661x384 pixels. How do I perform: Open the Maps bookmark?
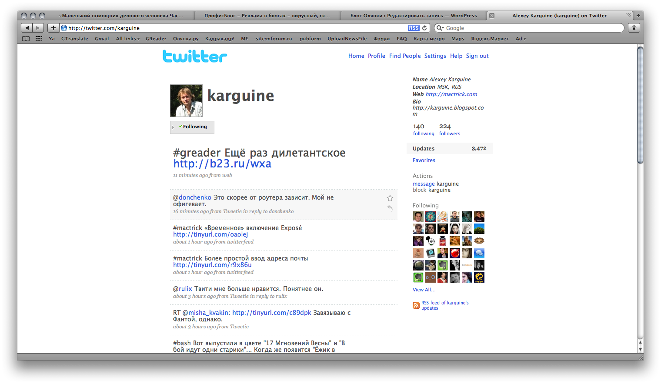click(458, 39)
